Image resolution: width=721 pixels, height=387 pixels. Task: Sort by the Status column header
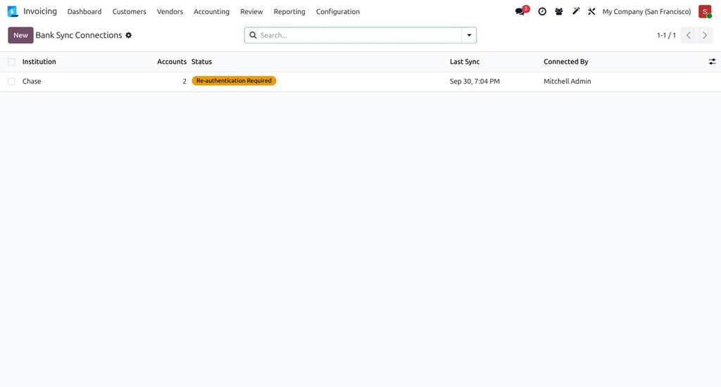coord(201,62)
